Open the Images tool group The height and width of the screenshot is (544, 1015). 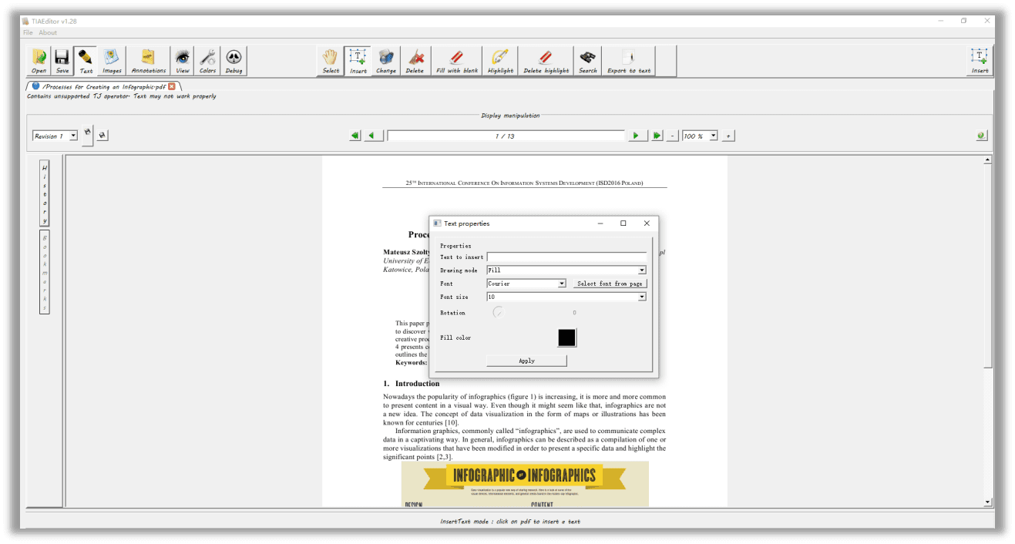[112, 61]
